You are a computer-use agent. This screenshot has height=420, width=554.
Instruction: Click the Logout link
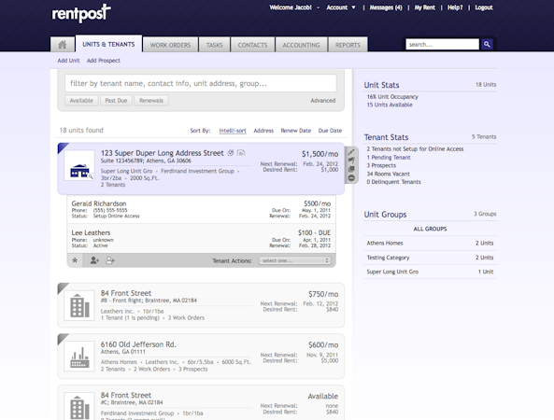click(484, 7)
